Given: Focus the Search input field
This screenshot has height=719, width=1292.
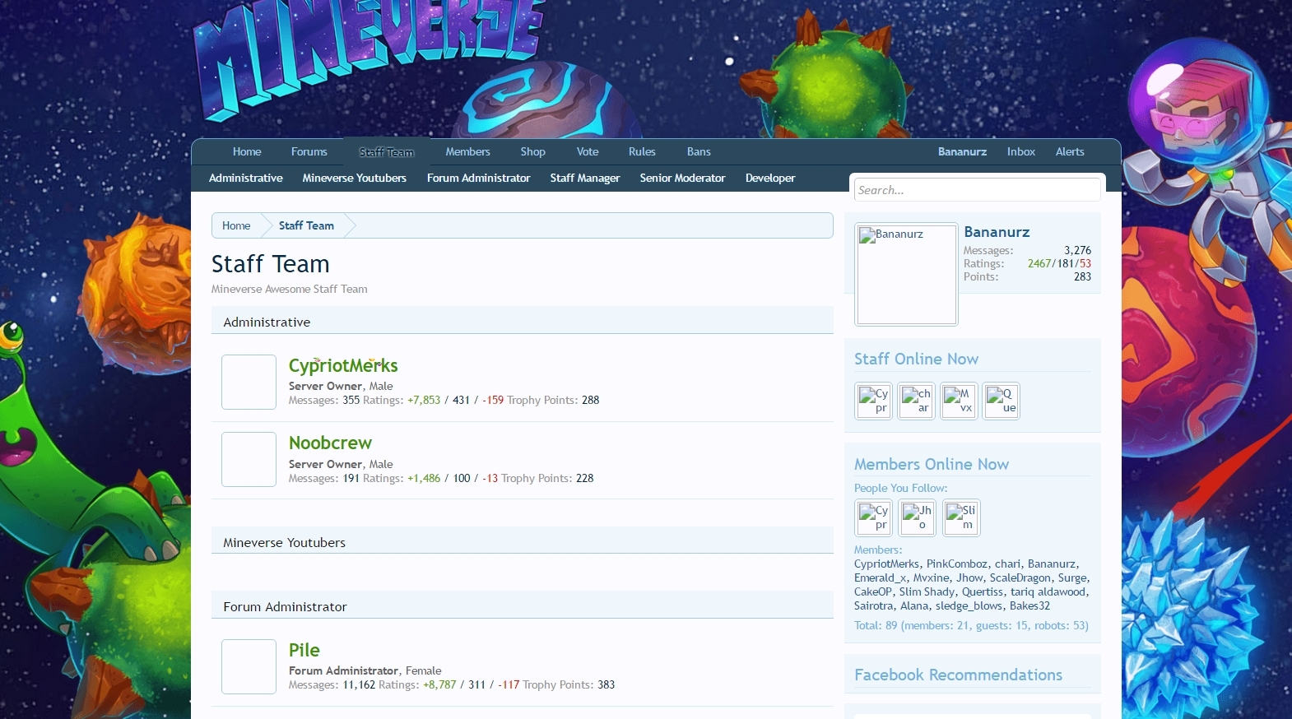Looking at the screenshot, I should coord(977,190).
